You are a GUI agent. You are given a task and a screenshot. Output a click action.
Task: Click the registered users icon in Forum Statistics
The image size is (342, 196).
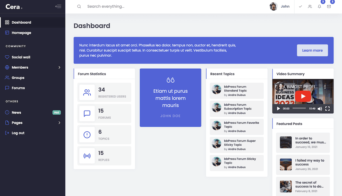[87, 92]
